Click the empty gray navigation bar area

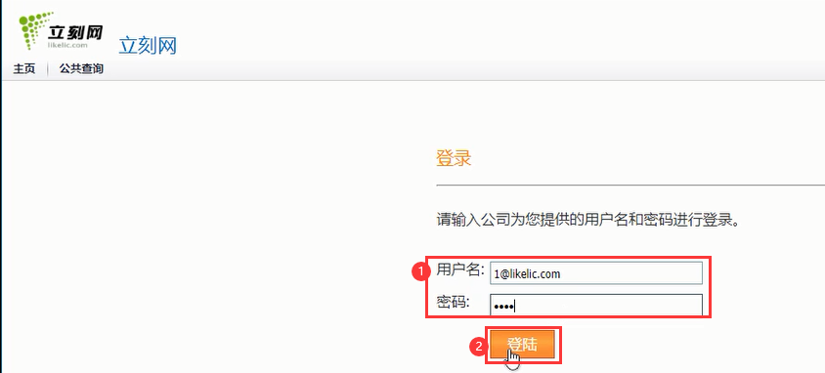463,69
